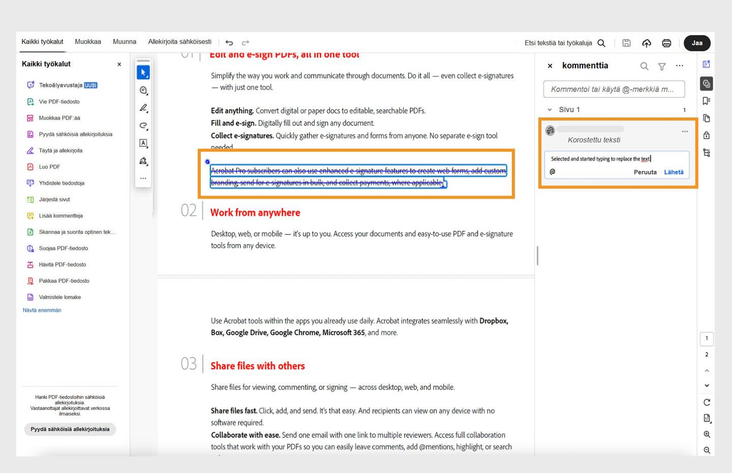Open the Luo PDF tool

click(x=43, y=167)
